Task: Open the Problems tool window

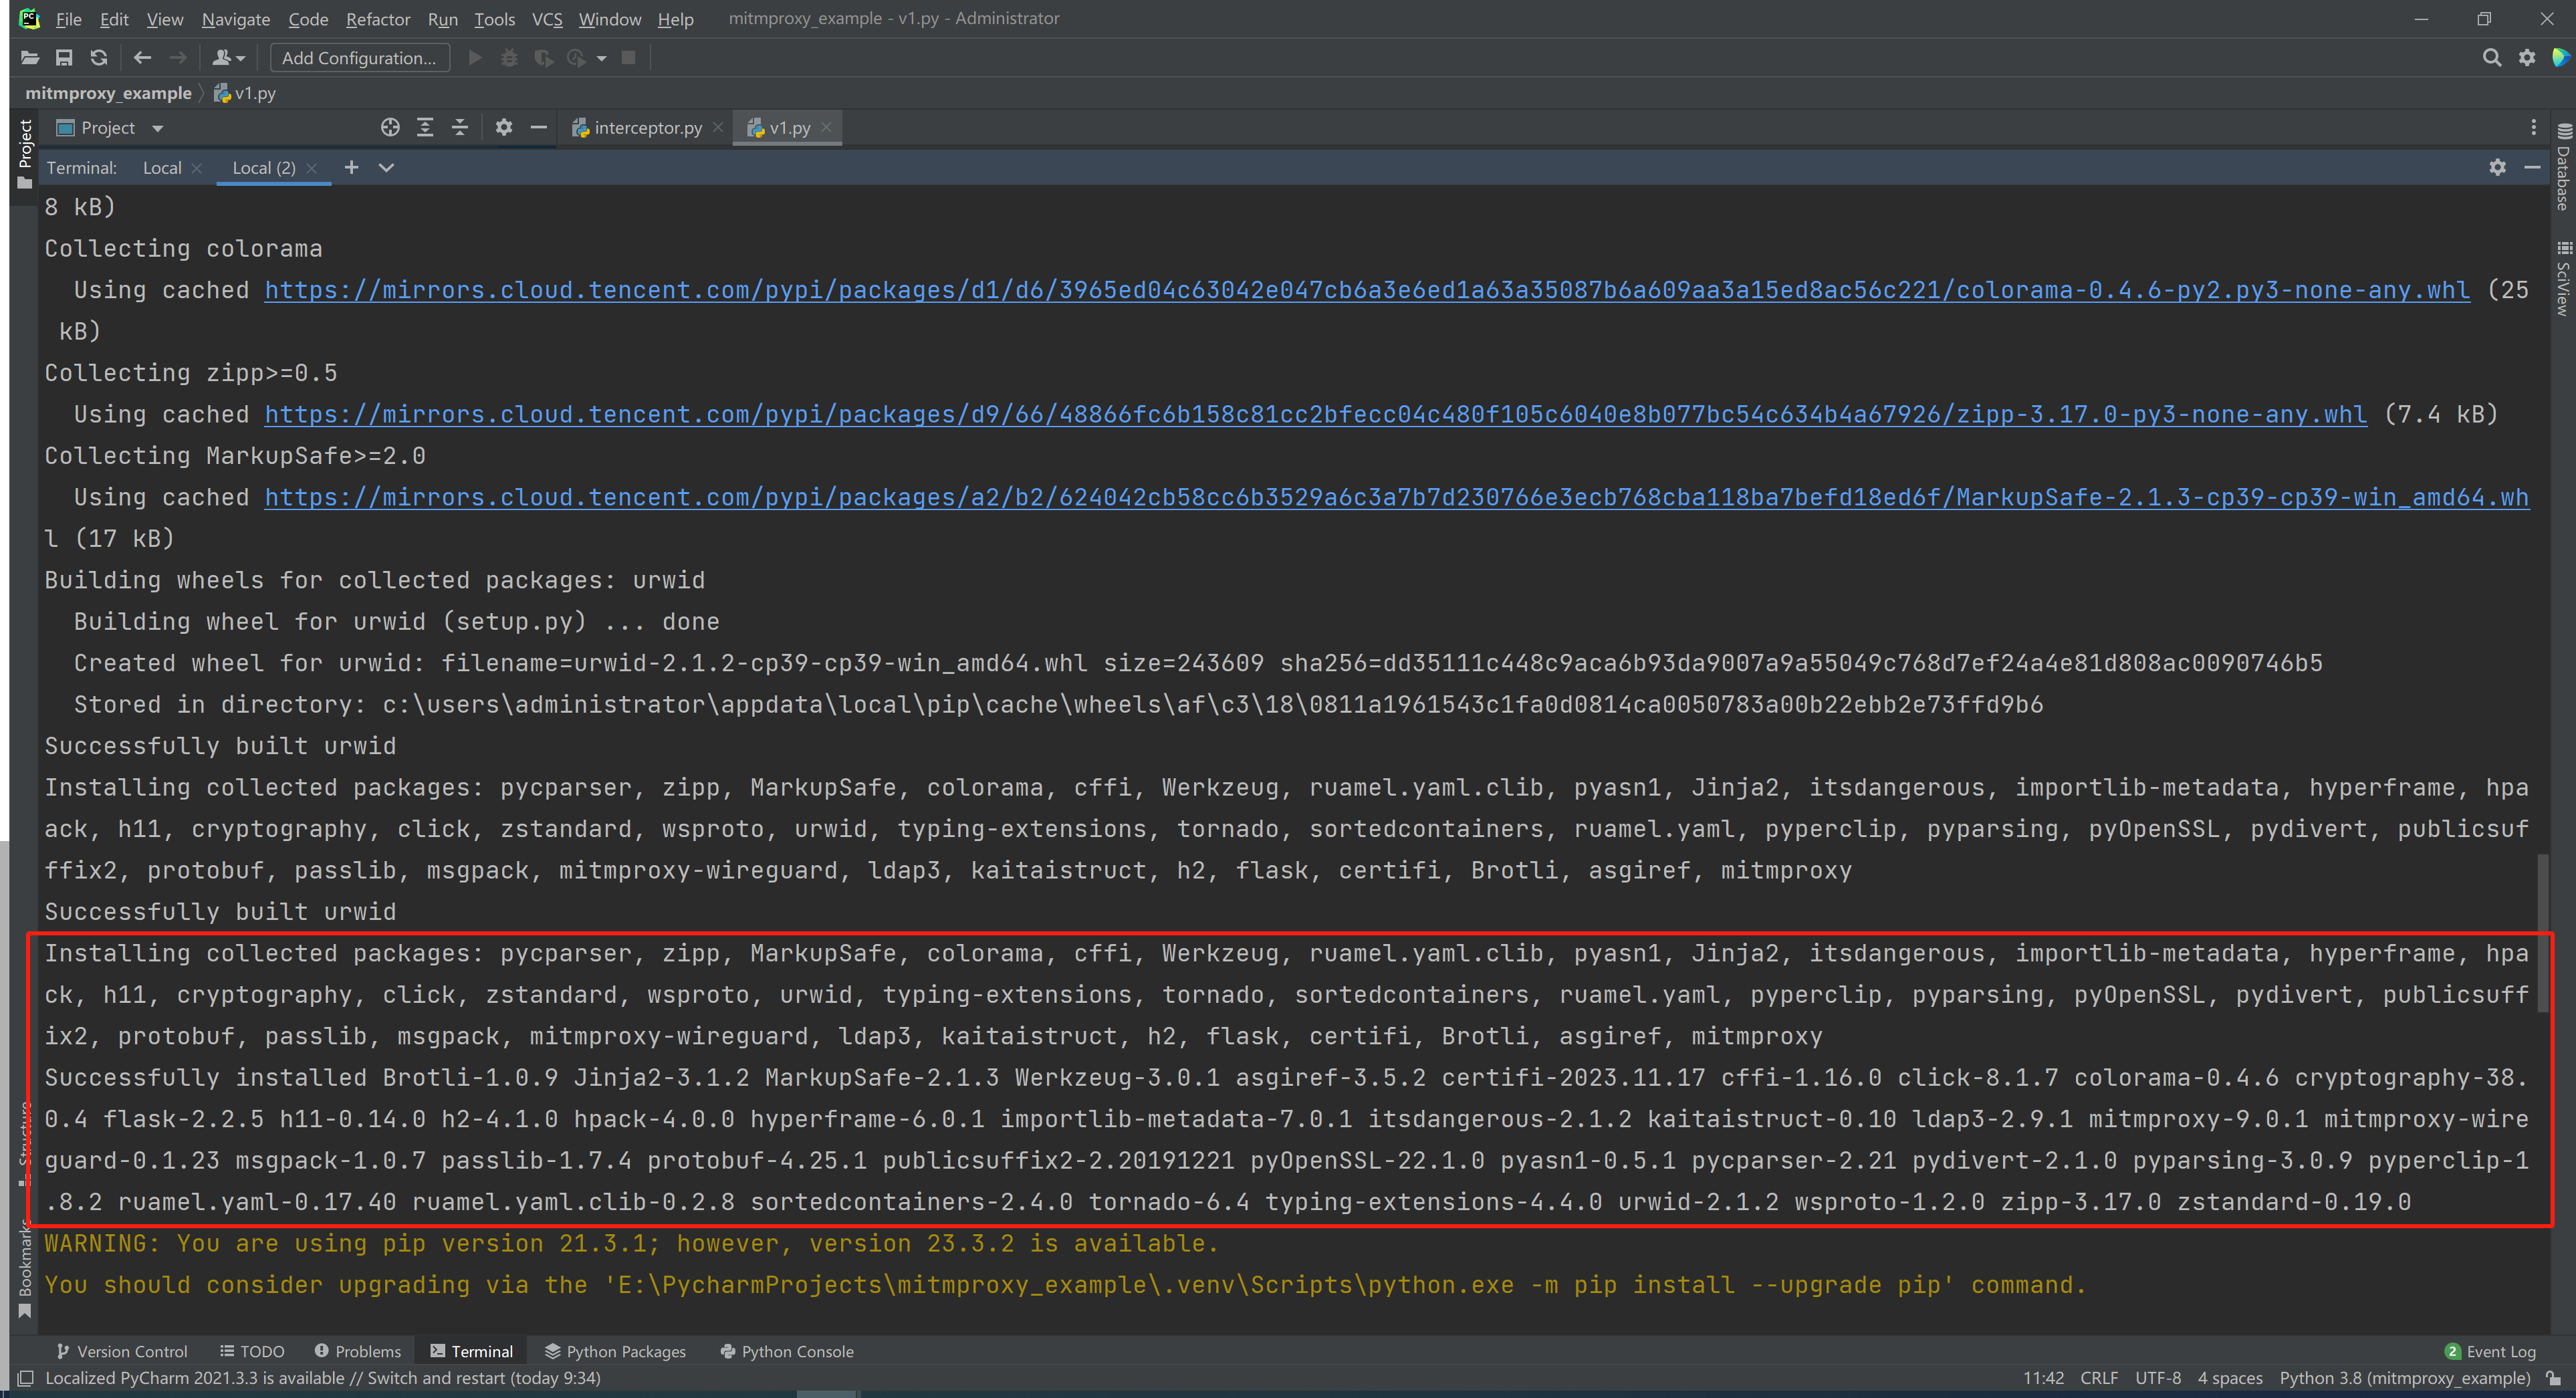Action: (357, 1351)
